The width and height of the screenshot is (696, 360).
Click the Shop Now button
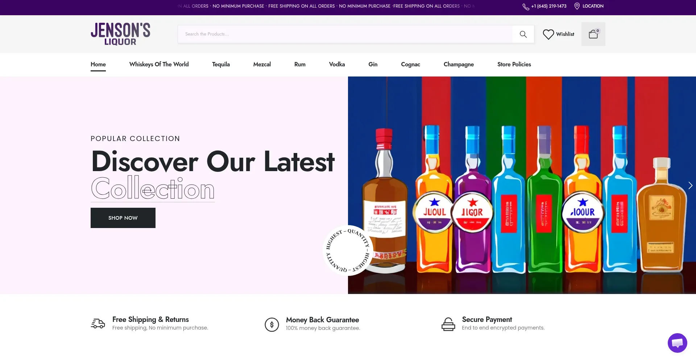[123, 218]
